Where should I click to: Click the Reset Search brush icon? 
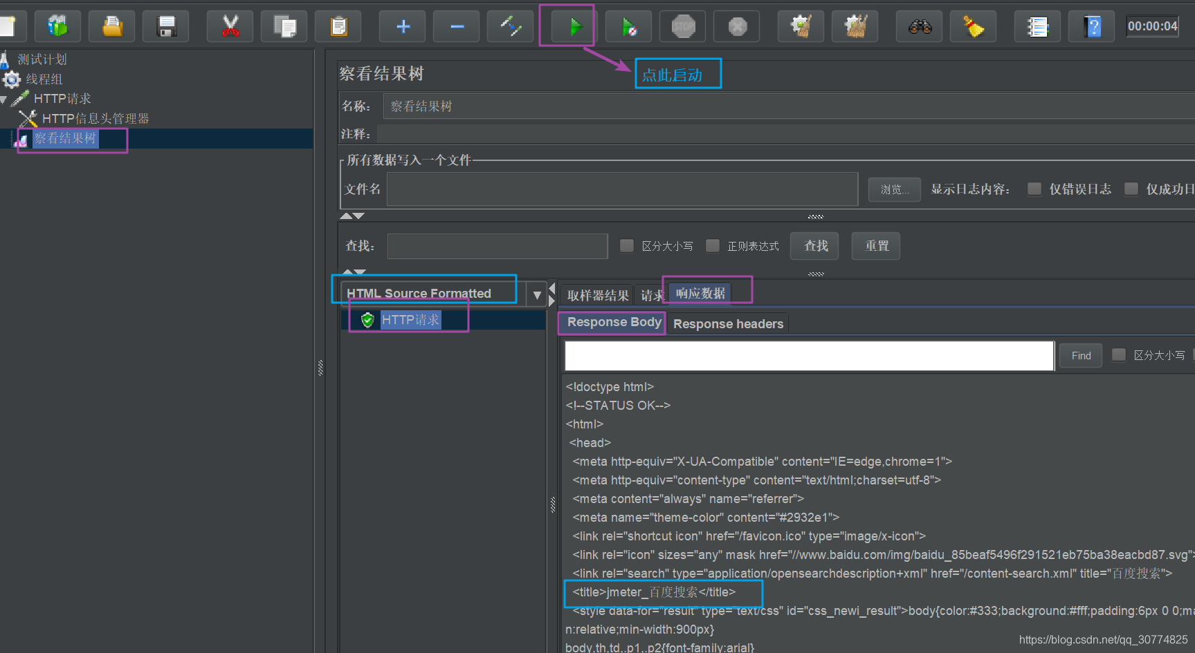click(974, 27)
